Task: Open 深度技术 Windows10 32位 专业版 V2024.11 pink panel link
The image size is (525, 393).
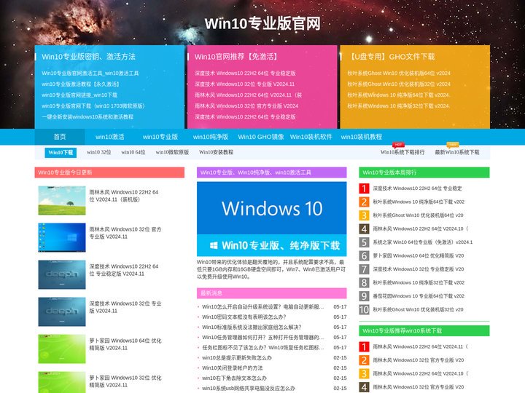Action: [x=244, y=84]
